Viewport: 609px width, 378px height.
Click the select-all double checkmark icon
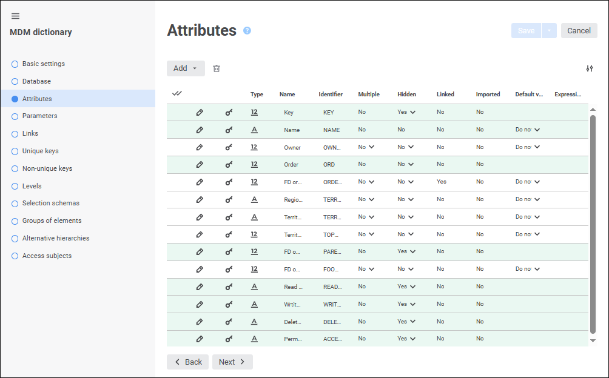coord(177,94)
